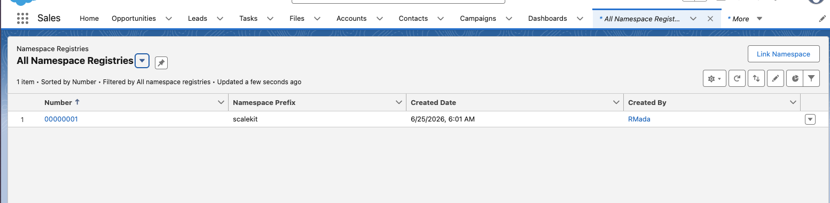Switch to the Dashboards tab
830x203 pixels.
click(547, 19)
